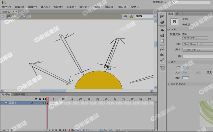Screen dimensions: 213x132
Task: Open the Color palette panel icon
Action: coord(162,22)
